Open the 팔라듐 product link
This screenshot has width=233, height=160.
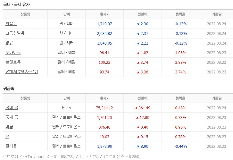[11, 146]
